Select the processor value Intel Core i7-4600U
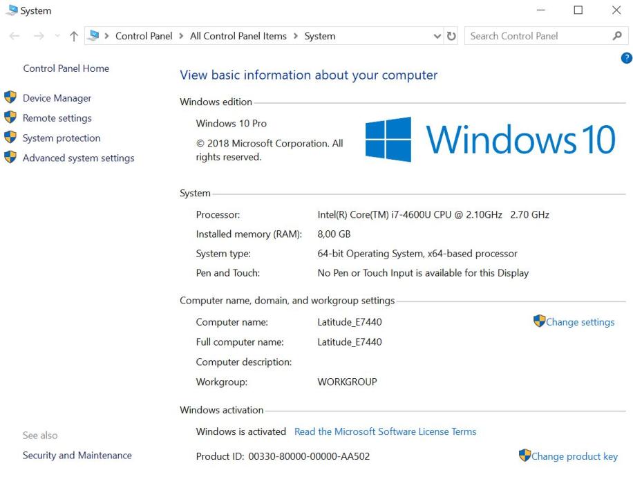 click(433, 214)
